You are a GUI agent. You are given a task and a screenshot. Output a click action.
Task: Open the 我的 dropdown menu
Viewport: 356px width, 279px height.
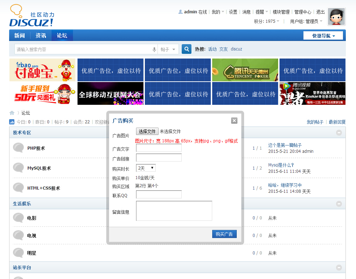click(x=218, y=12)
